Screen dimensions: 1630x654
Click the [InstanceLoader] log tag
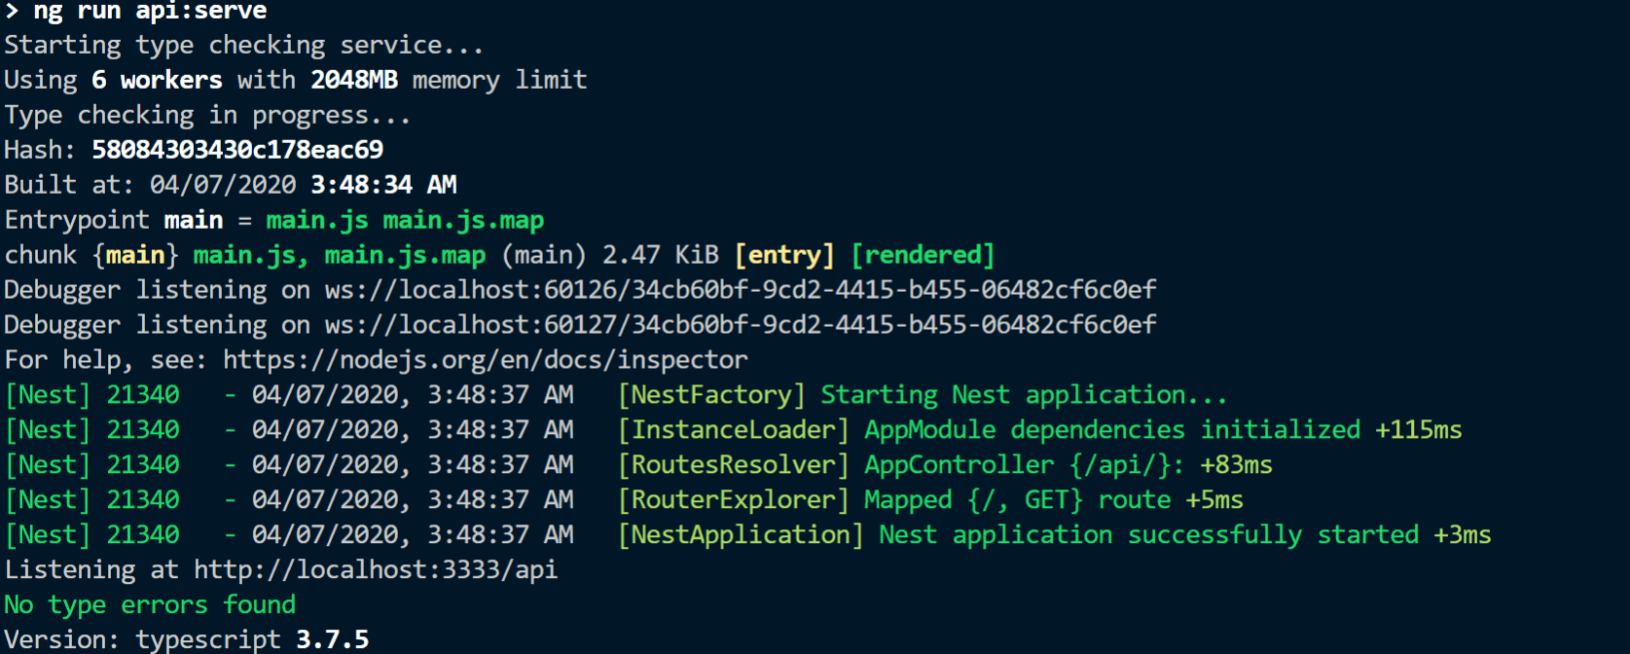733,430
